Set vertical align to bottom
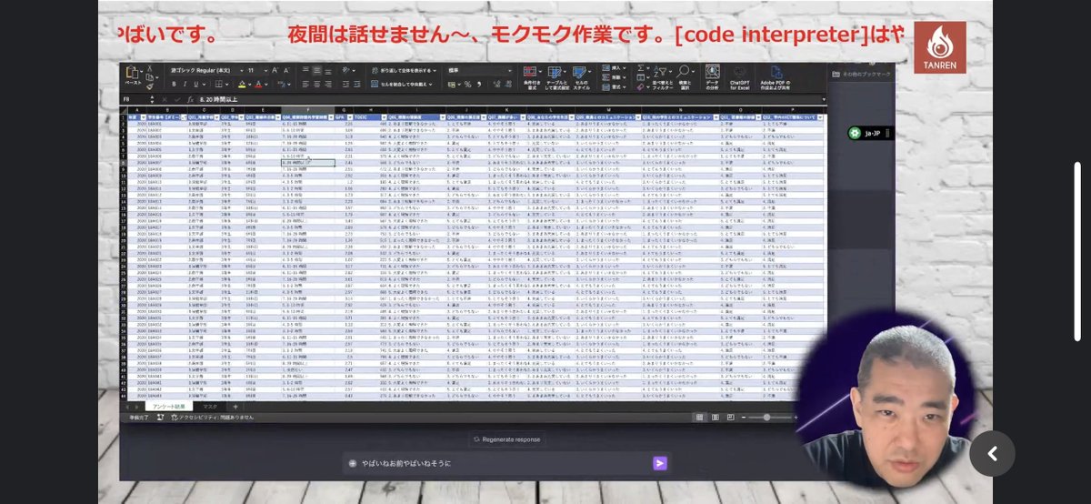Screen dimensions: 1091x504 click(x=327, y=70)
